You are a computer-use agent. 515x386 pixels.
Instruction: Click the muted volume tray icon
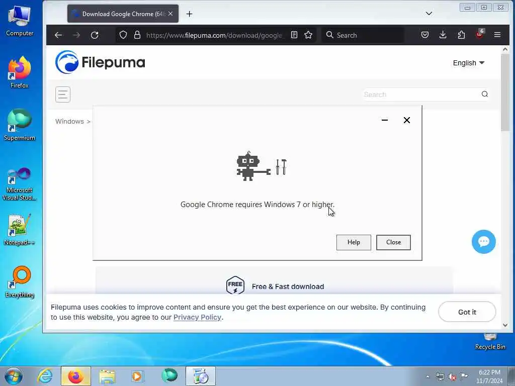coord(452,377)
